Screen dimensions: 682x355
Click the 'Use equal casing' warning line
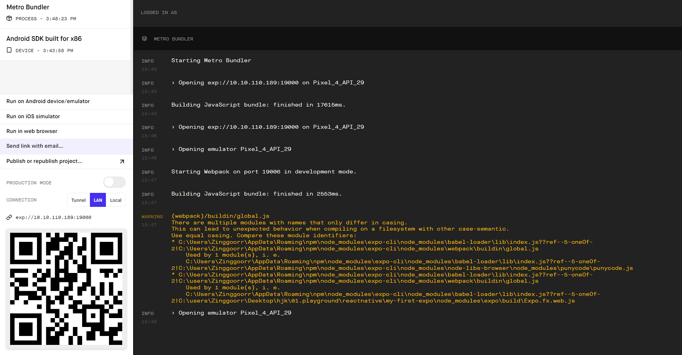(264, 236)
